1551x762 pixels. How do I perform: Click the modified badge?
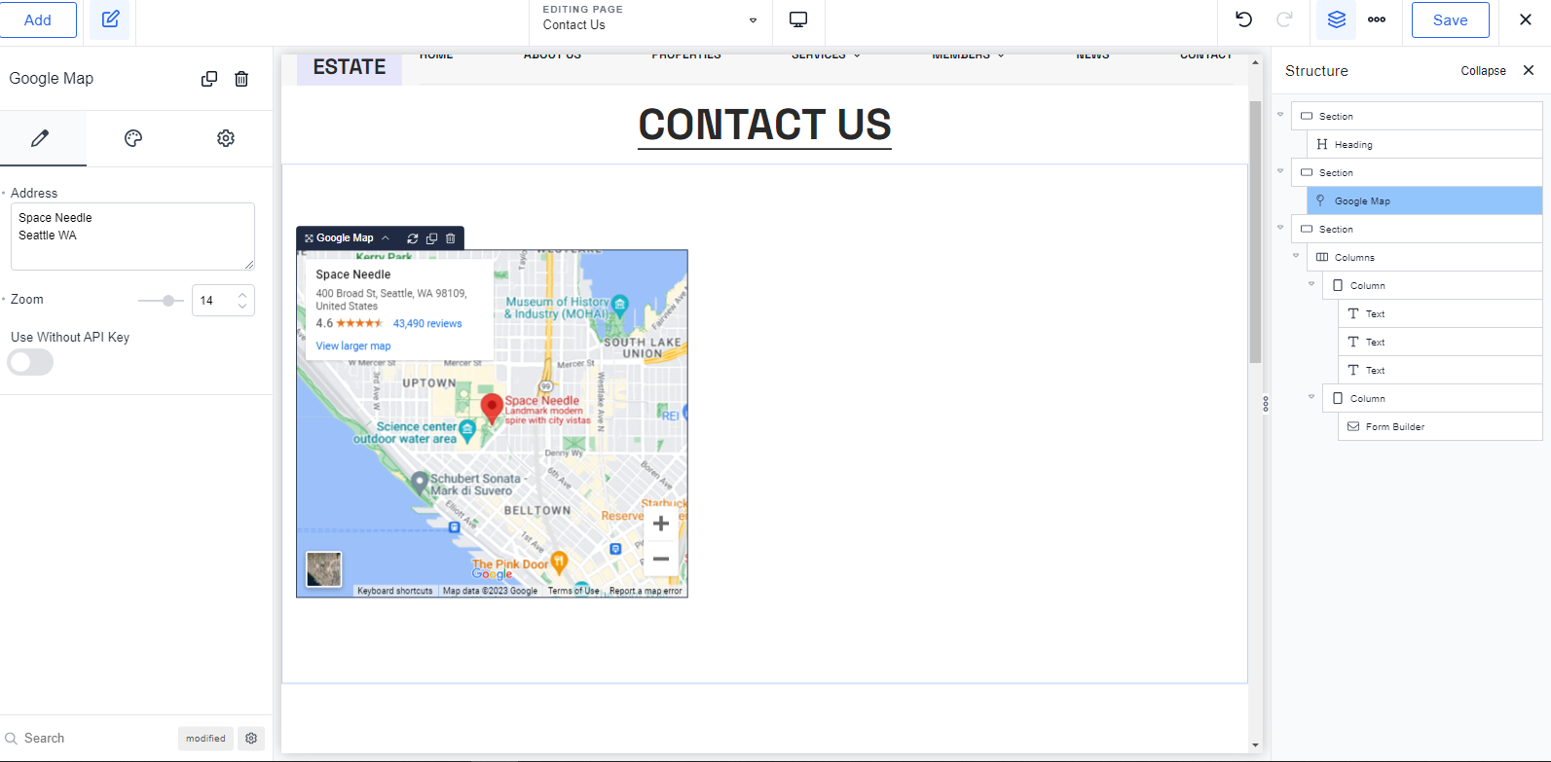205,739
